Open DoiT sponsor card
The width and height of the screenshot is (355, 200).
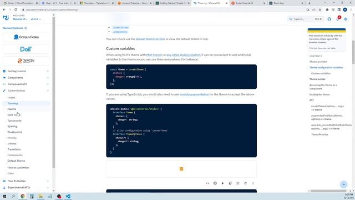click(x=26, y=49)
